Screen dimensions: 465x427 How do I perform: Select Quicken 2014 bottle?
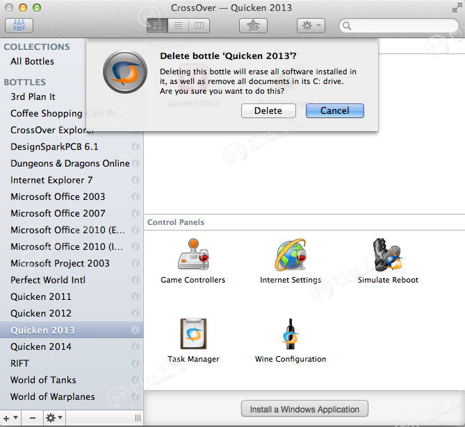pyautogui.click(x=72, y=346)
